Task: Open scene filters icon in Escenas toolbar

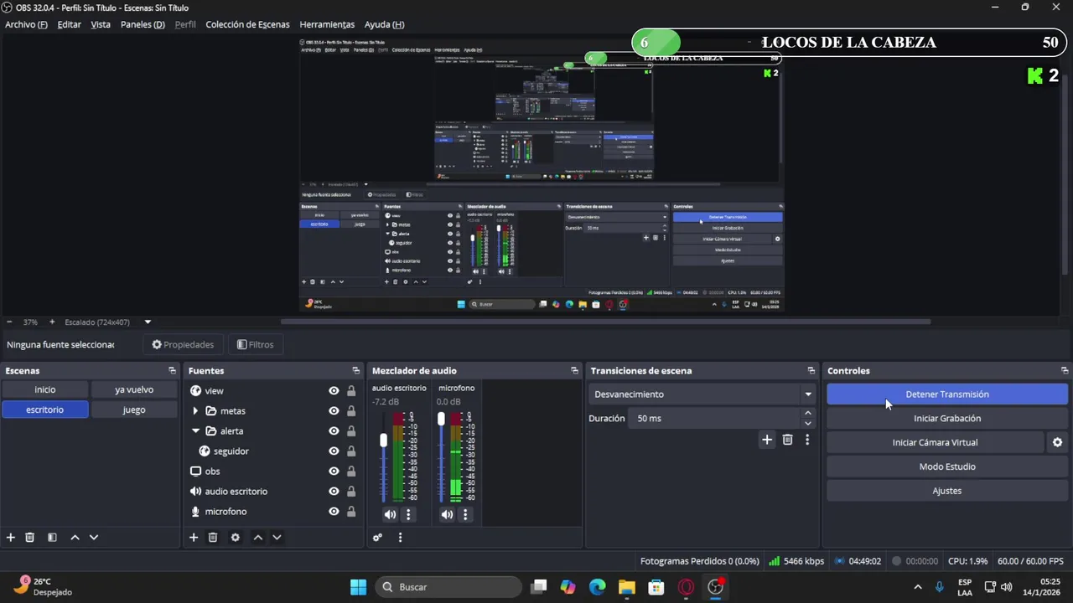Action: pyautogui.click(x=52, y=538)
